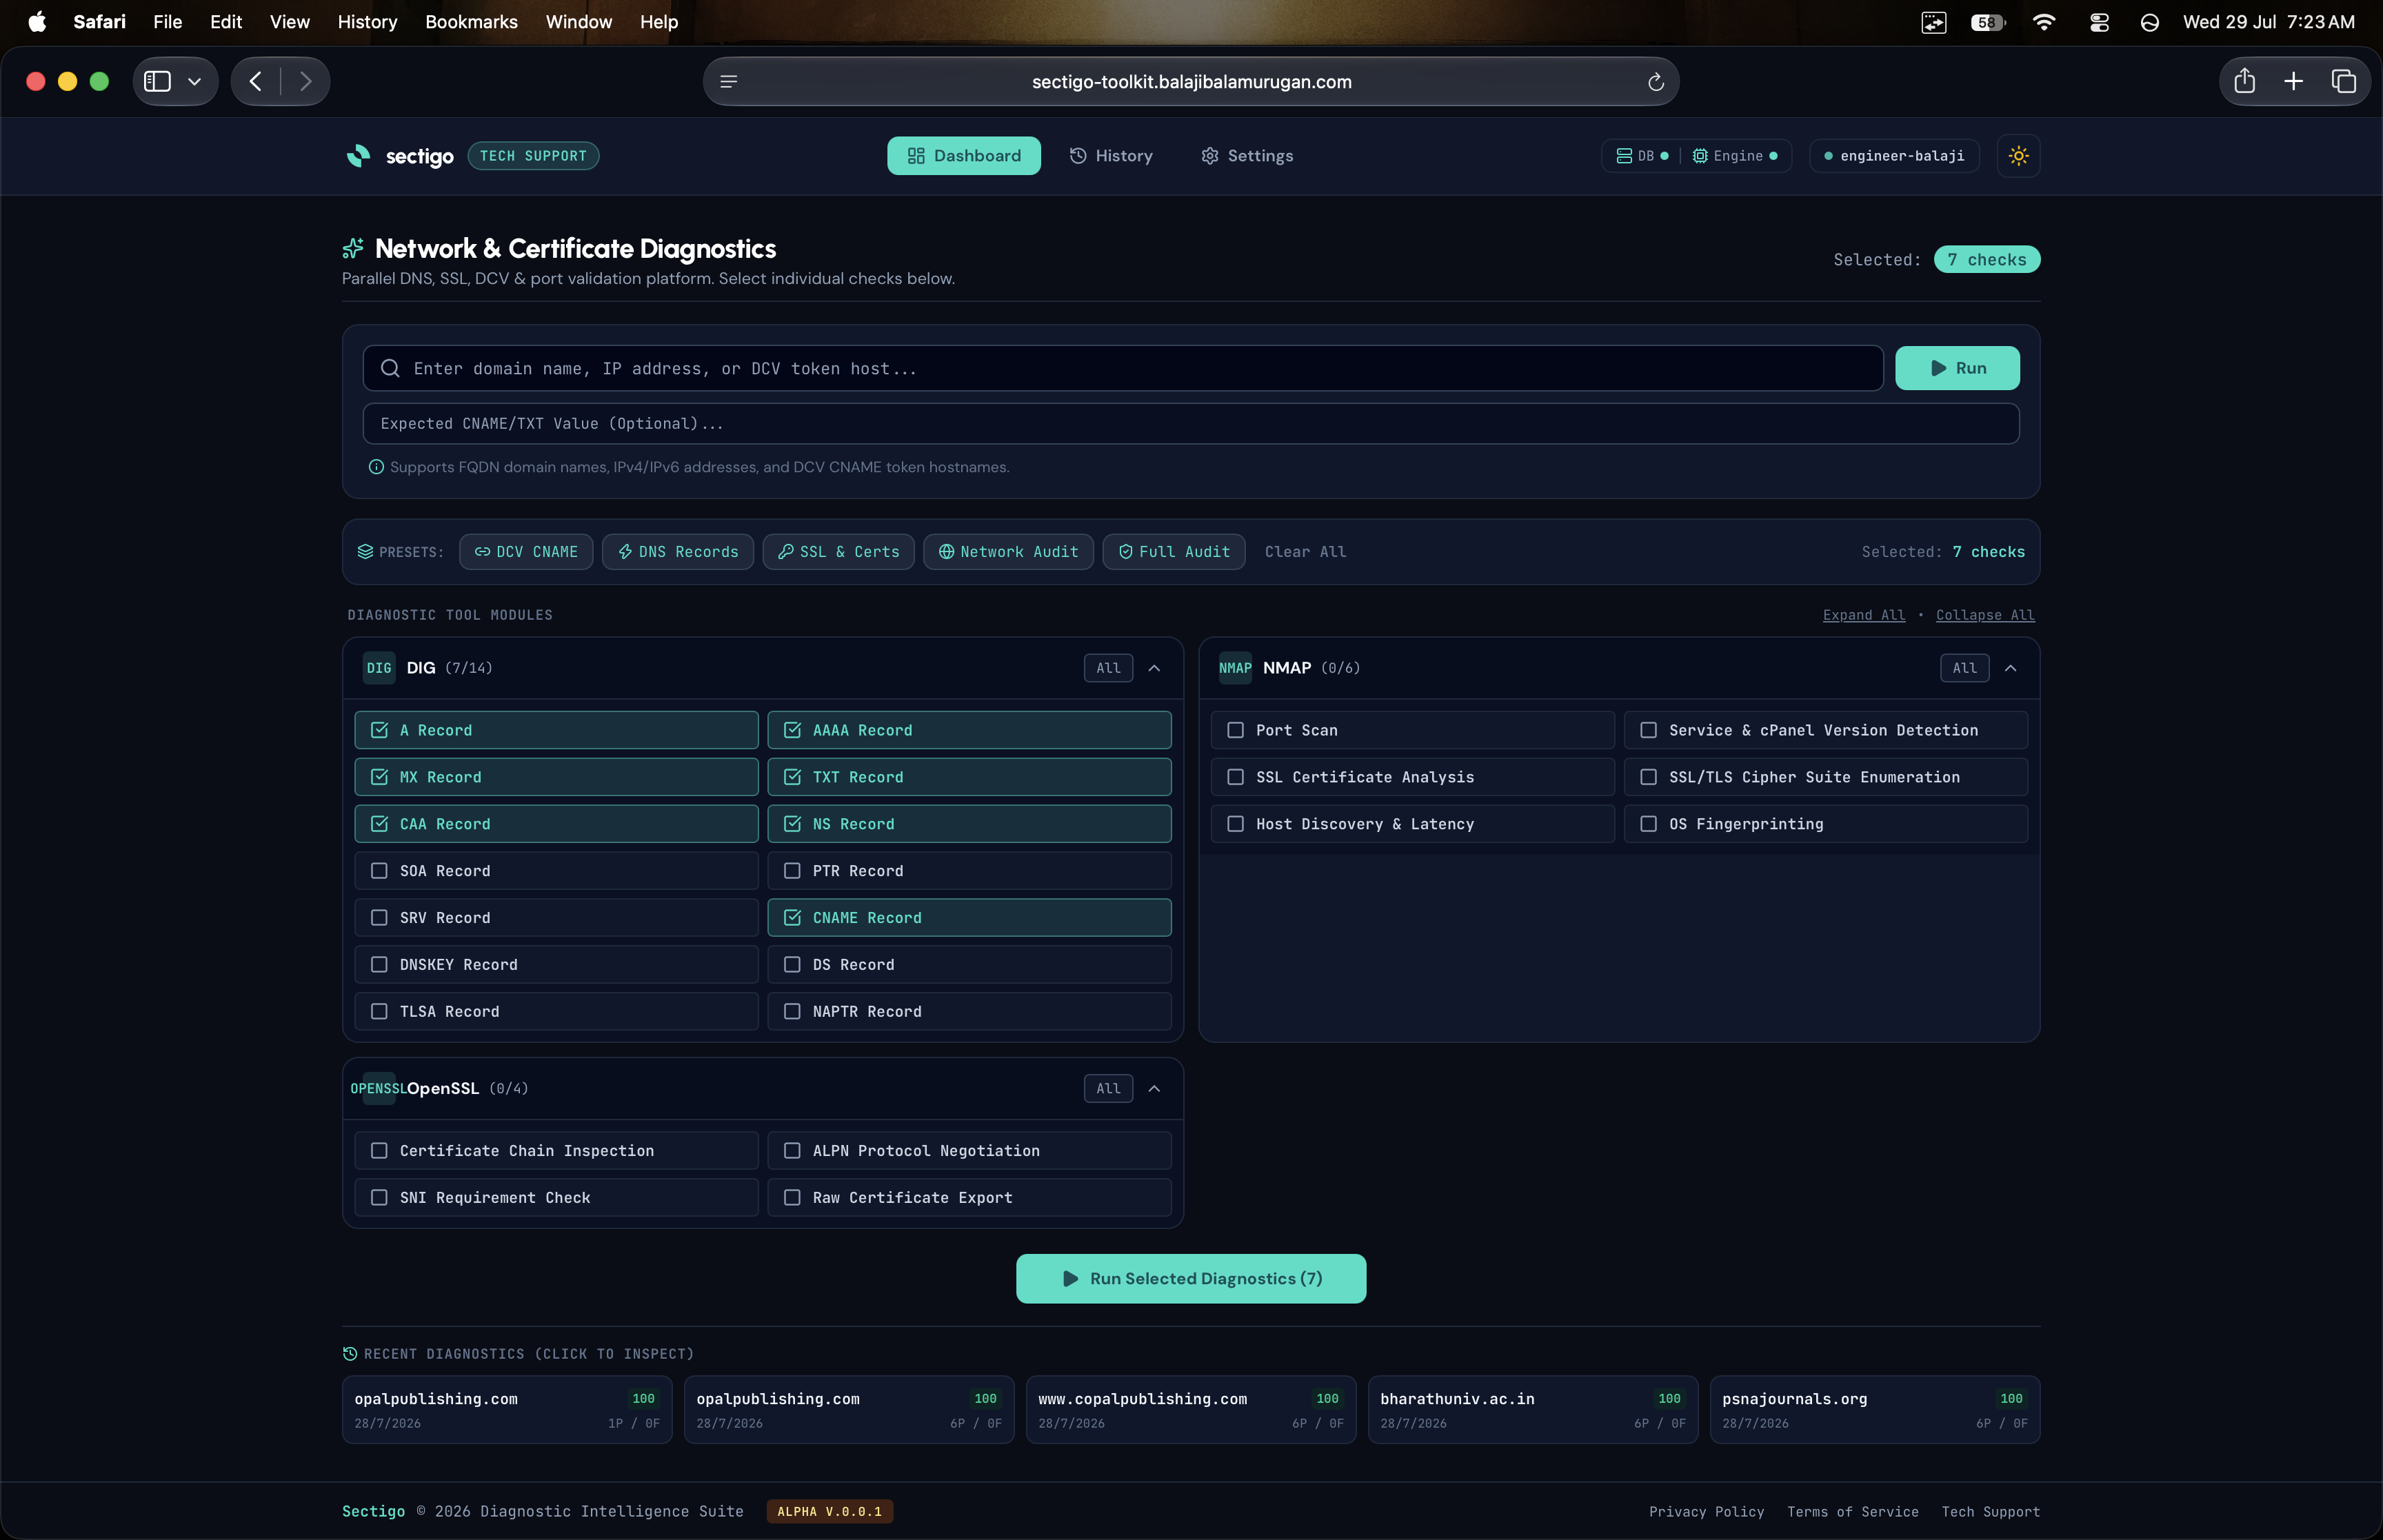The height and width of the screenshot is (1540, 2383).
Task: Click the domain name input field
Action: tap(1122, 368)
